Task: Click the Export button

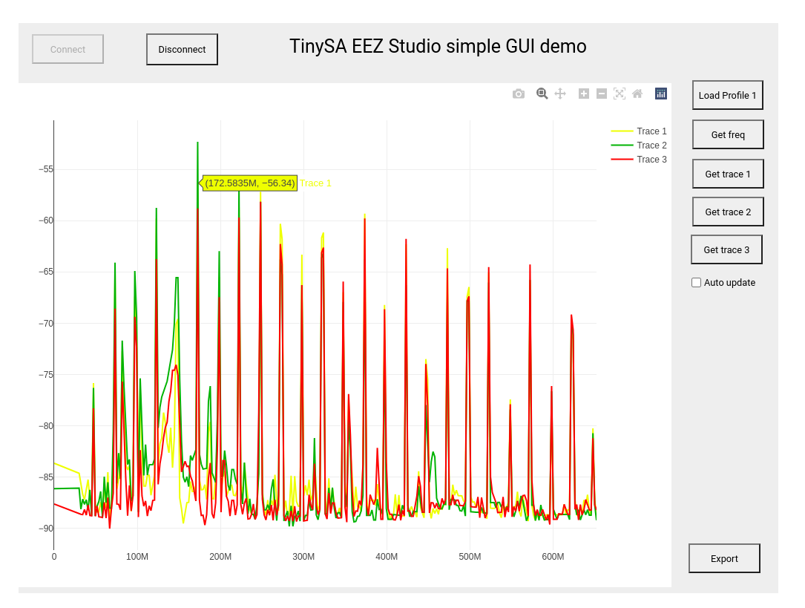Action: pyautogui.click(x=724, y=558)
